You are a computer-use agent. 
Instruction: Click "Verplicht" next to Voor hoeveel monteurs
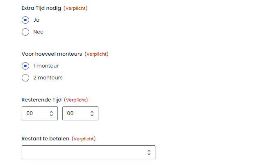pyautogui.click(x=96, y=54)
